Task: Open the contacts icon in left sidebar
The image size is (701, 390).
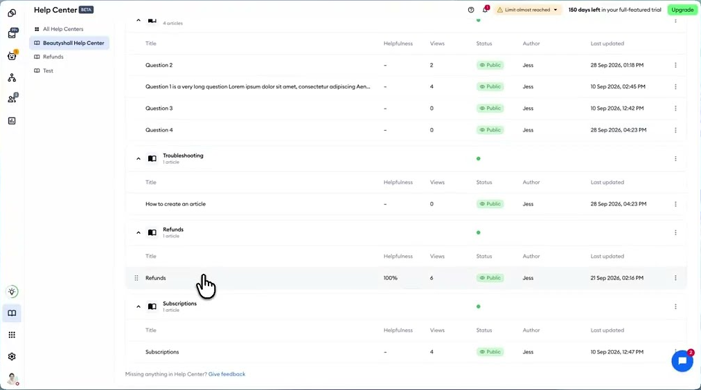Action: (12, 99)
